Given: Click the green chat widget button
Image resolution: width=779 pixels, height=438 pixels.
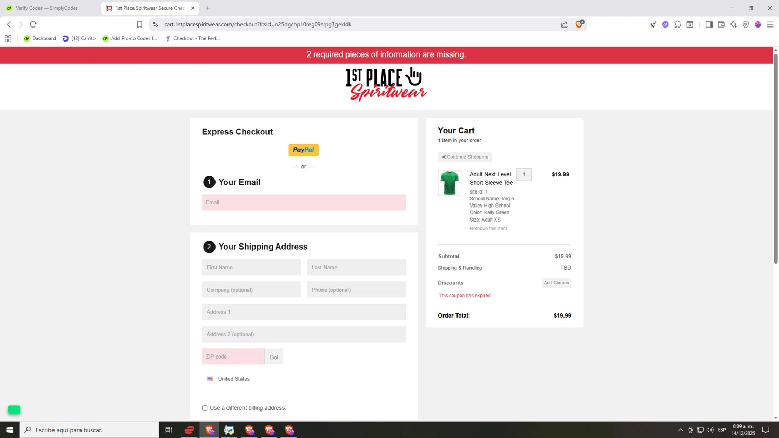Looking at the screenshot, I should (x=14, y=409).
